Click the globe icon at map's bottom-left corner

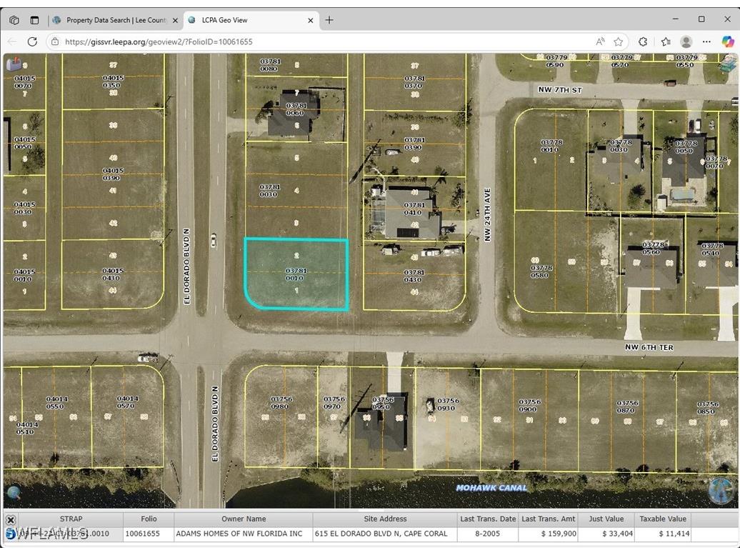click(x=14, y=493)
